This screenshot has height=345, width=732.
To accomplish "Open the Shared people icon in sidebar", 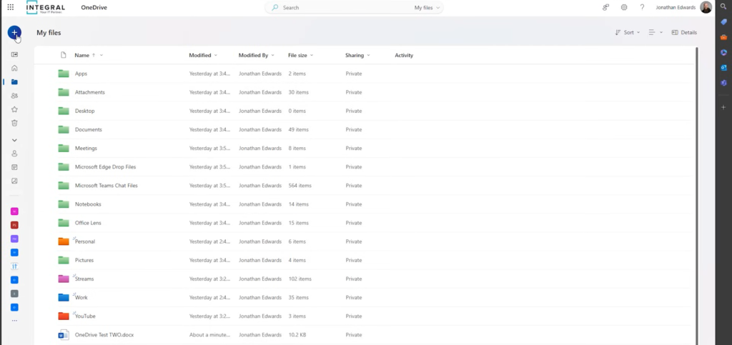I will click(14, 96).
